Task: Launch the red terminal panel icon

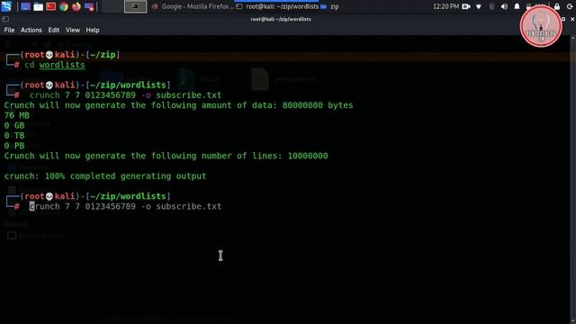Action: (x=50, y=6)
